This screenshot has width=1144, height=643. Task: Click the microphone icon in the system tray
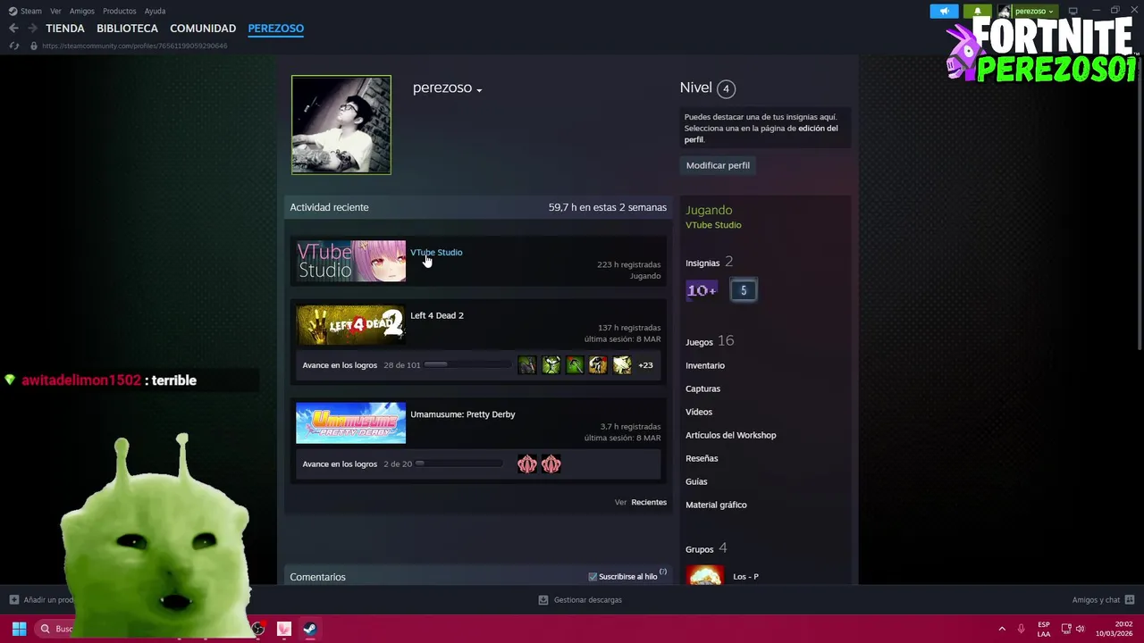tap(1021, 629)
